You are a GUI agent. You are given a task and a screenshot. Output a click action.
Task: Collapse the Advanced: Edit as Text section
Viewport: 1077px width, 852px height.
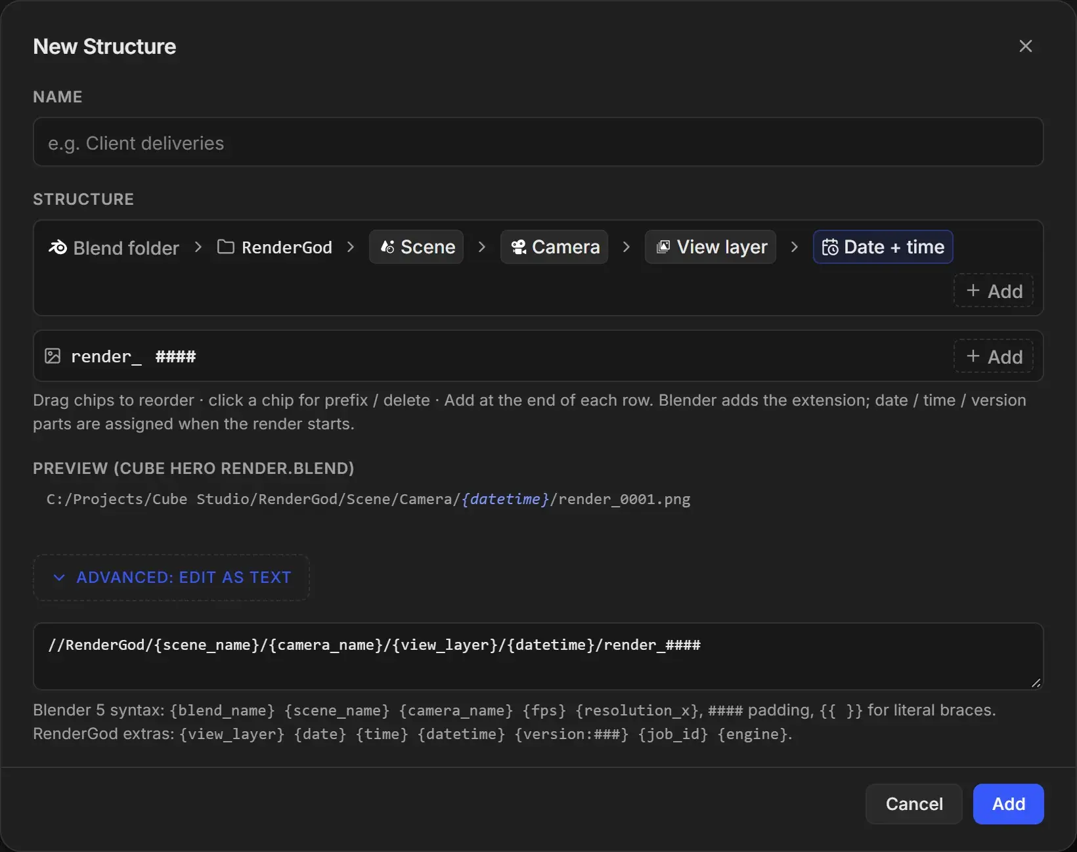click(x=171, y=577)
